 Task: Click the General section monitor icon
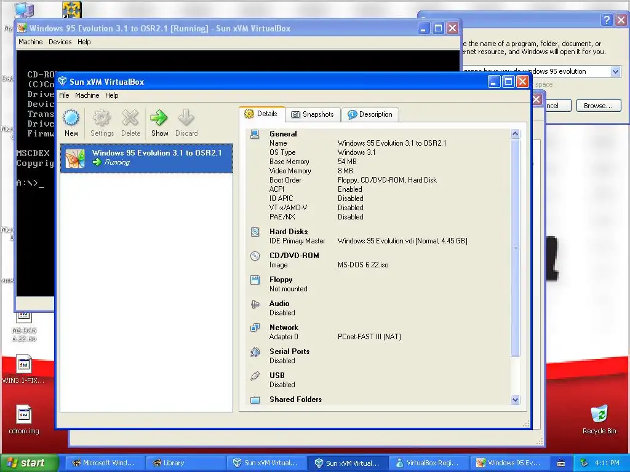255,135
